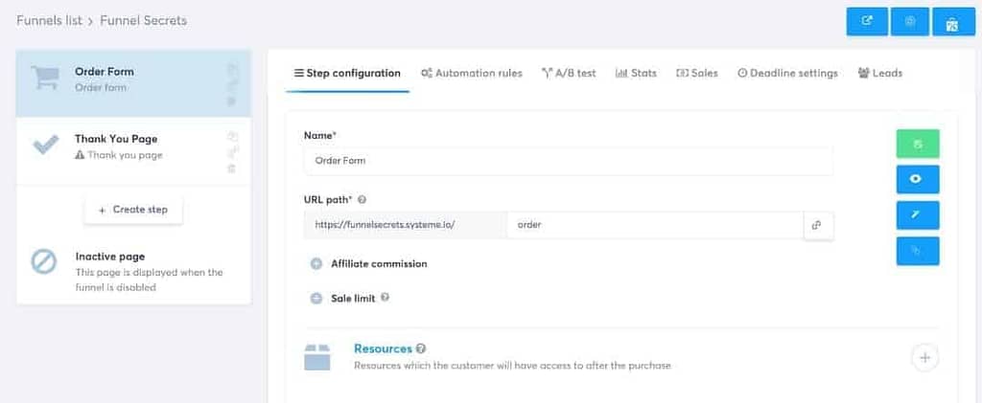Click the Funnel Secrets breadcrumb
Screen dimensions: 982x403
coord(144,21)
